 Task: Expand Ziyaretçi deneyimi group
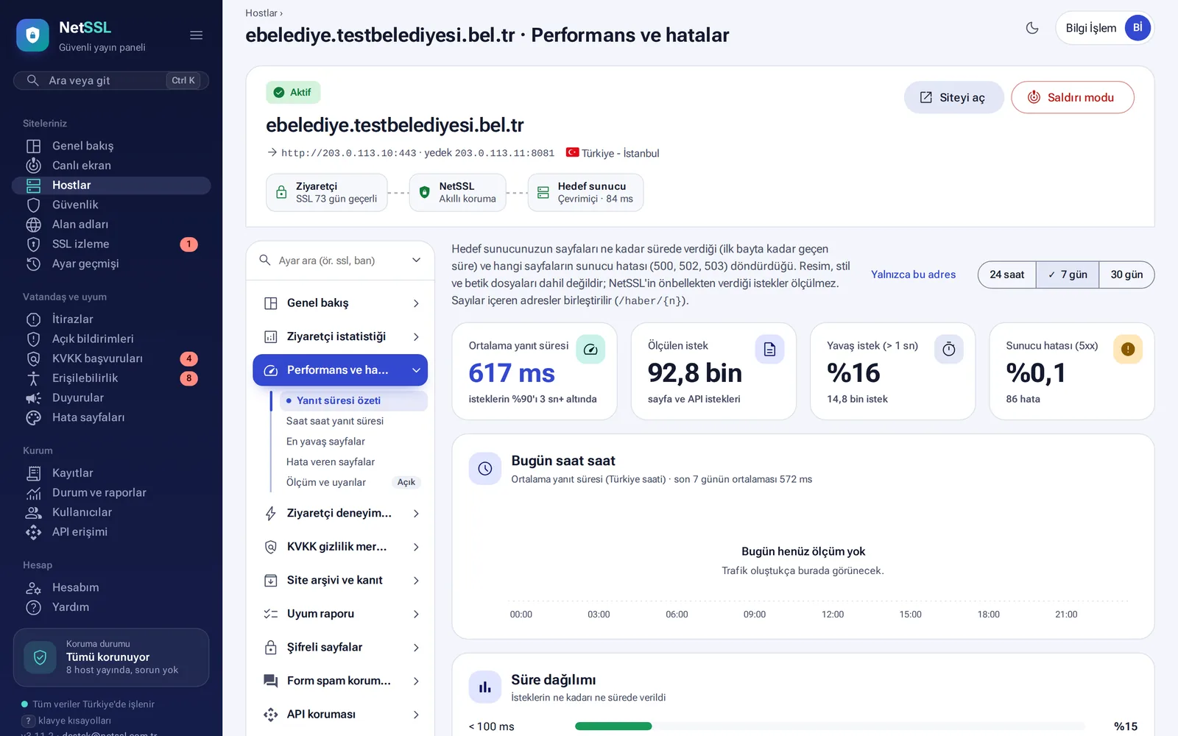[341, 513]
